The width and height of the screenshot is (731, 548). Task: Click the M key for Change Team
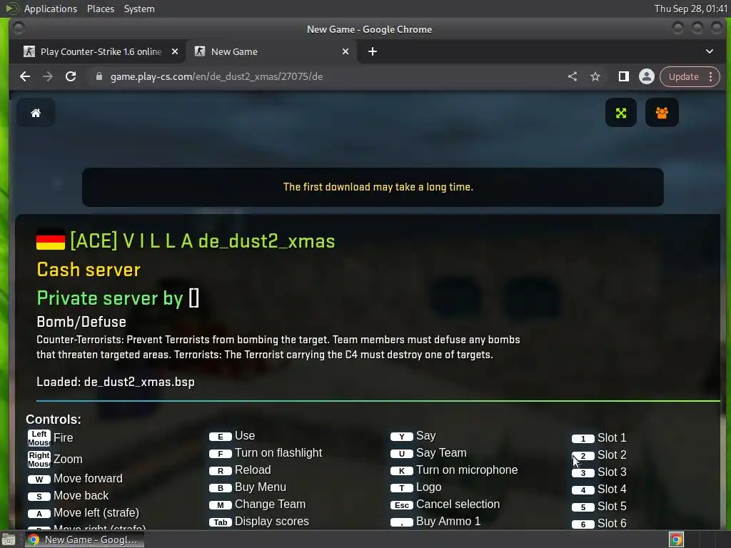tap(221, 505)
